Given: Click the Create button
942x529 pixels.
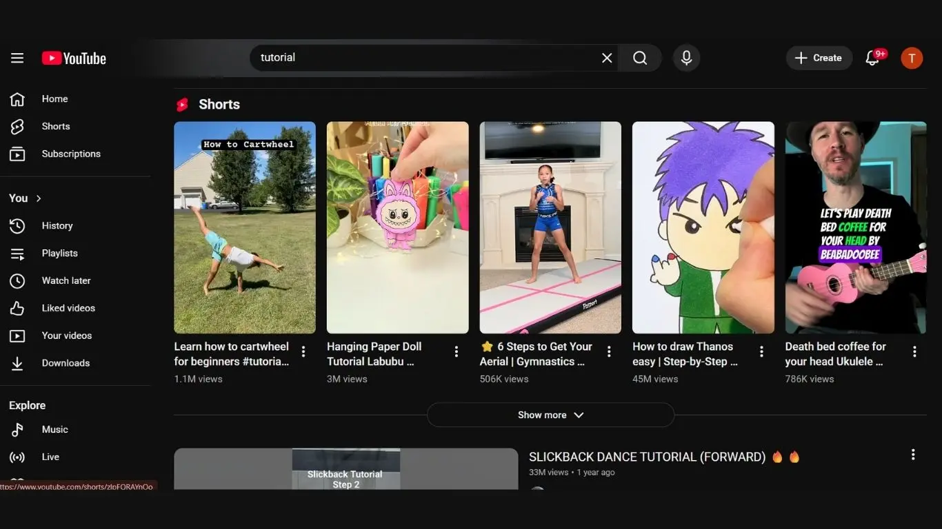Looking at the screenshot, I should click(819, 58).
